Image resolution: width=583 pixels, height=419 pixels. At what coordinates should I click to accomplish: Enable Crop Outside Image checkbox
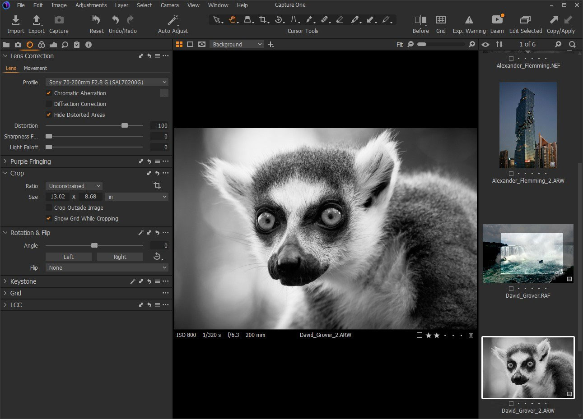point(49,207)
